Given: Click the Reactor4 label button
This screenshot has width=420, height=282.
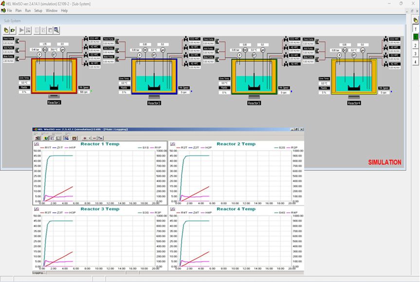Looking at the screenshot, I should [354, 103].
